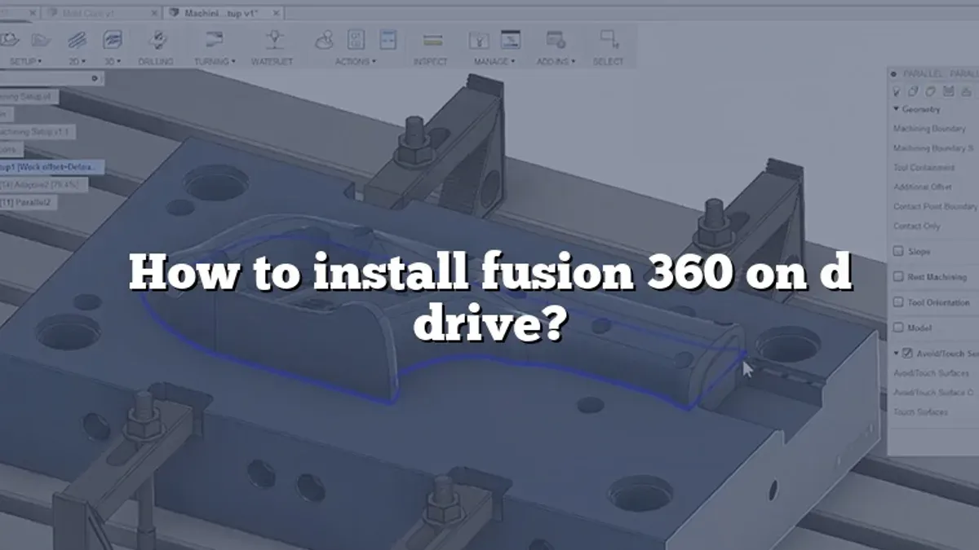Open the TURNING dropdown menu
The image size is (979, 550).
[215, 62]
